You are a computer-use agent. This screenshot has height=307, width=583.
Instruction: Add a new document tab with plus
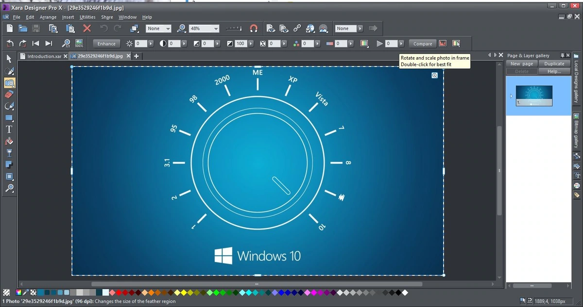137,56
